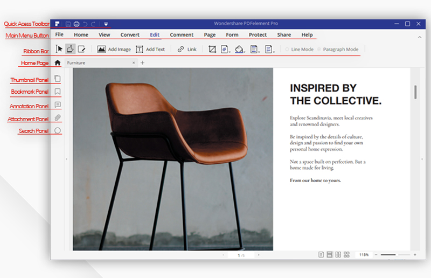The width and height of the screenshot is (431, 278).
Task: Click the Add Text button
Action: point(150,49)
